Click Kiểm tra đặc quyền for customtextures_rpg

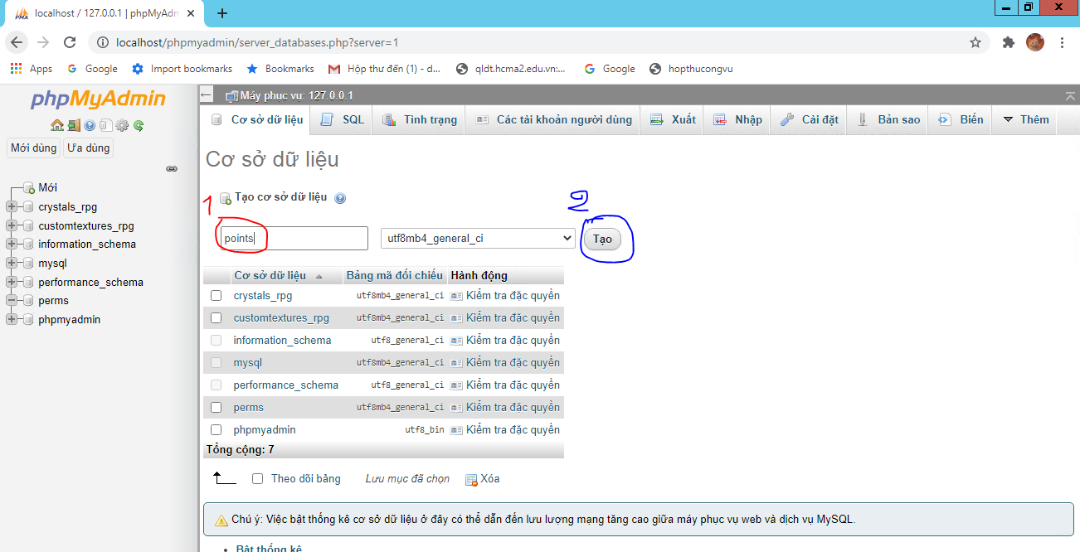coord(513,318)
